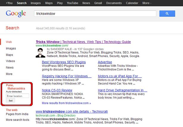Go to YouTube from top bar

pyautogui.click(x=73, y=3)
